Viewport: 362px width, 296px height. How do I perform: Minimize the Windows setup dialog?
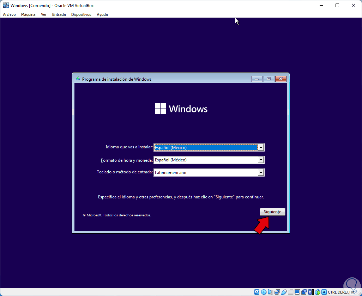(x=257, y=79)
